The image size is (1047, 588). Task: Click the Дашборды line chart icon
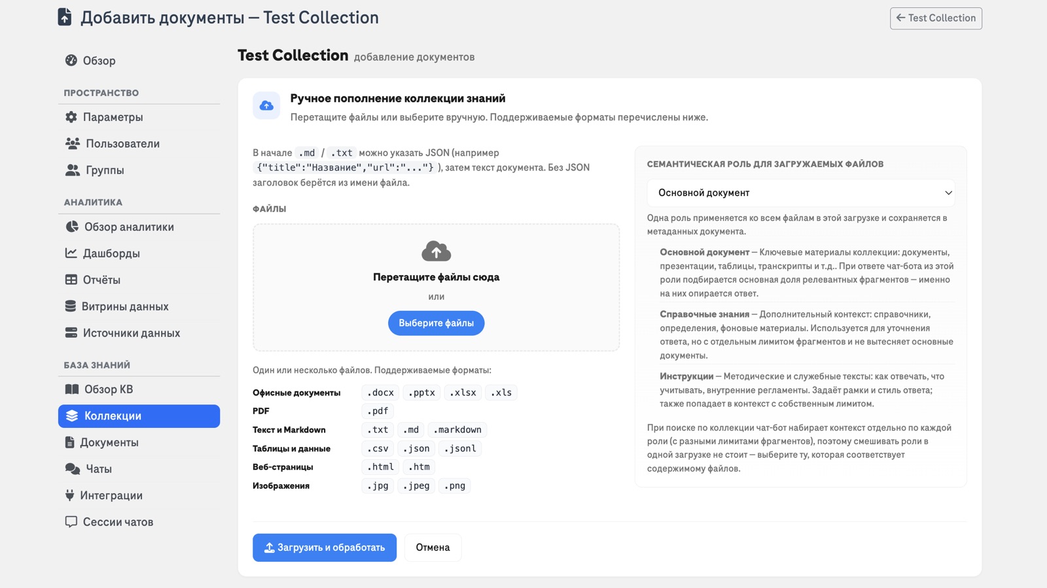point(71,253)
